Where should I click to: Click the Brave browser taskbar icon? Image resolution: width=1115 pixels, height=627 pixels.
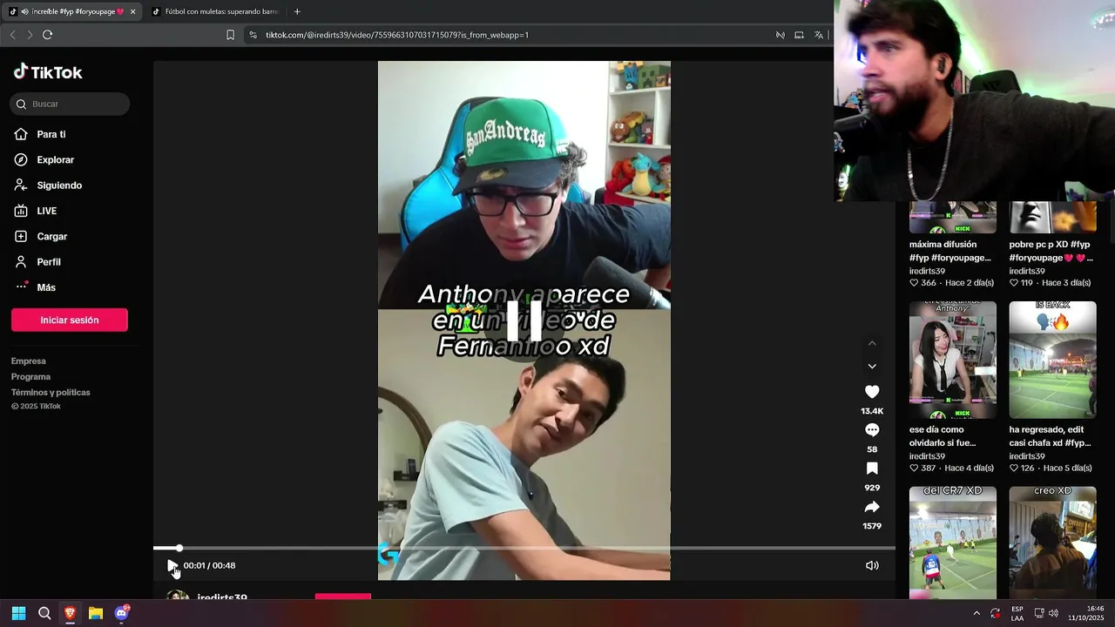tap(70, 613)
